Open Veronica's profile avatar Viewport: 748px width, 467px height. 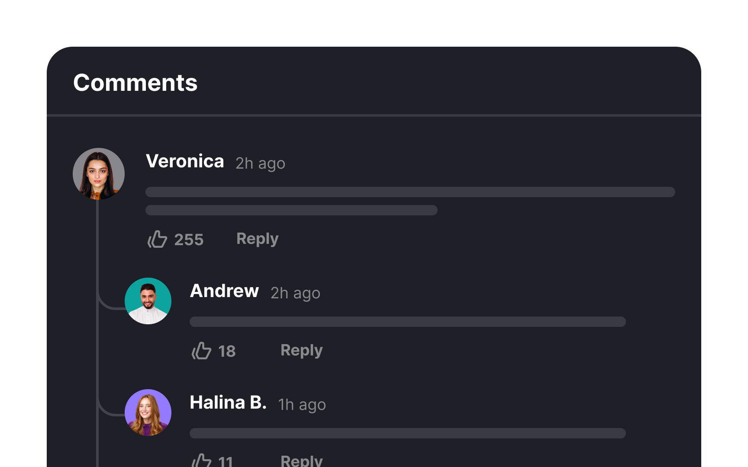click(99, 174)
